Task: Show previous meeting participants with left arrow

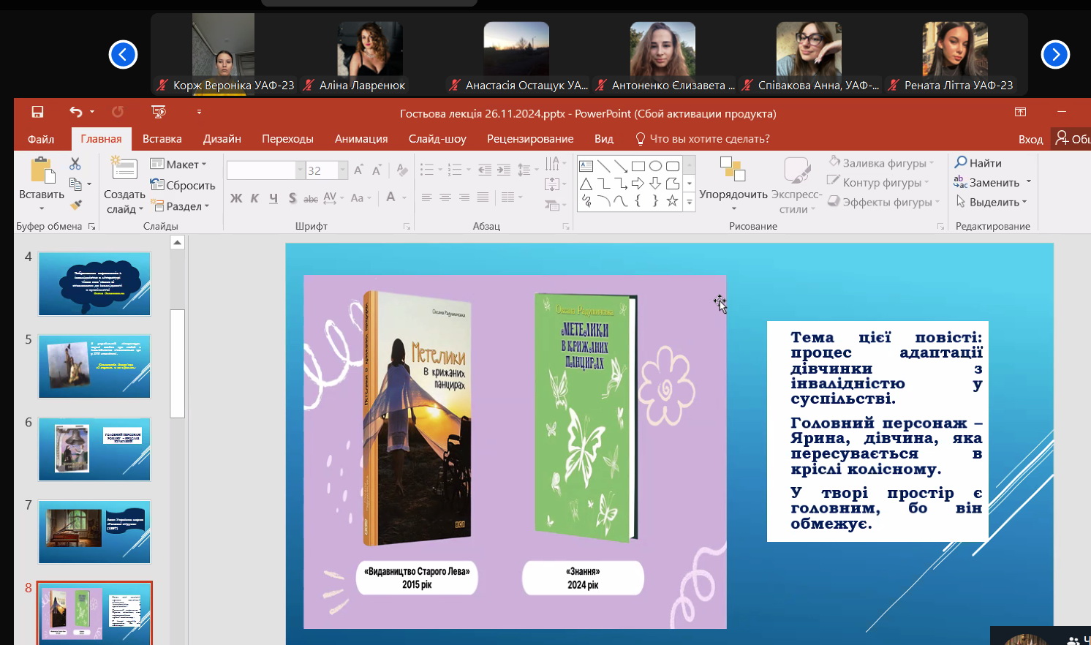Action: point(123,54)
